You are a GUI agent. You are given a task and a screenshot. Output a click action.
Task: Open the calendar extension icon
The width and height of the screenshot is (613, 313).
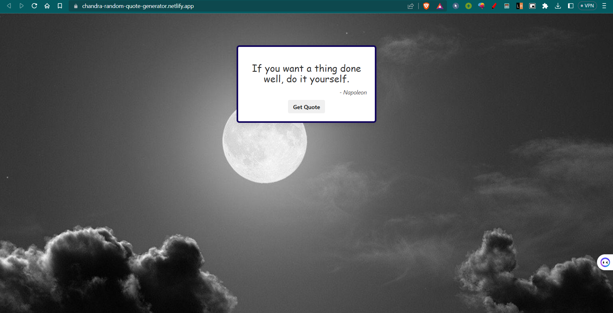point(507,6)
